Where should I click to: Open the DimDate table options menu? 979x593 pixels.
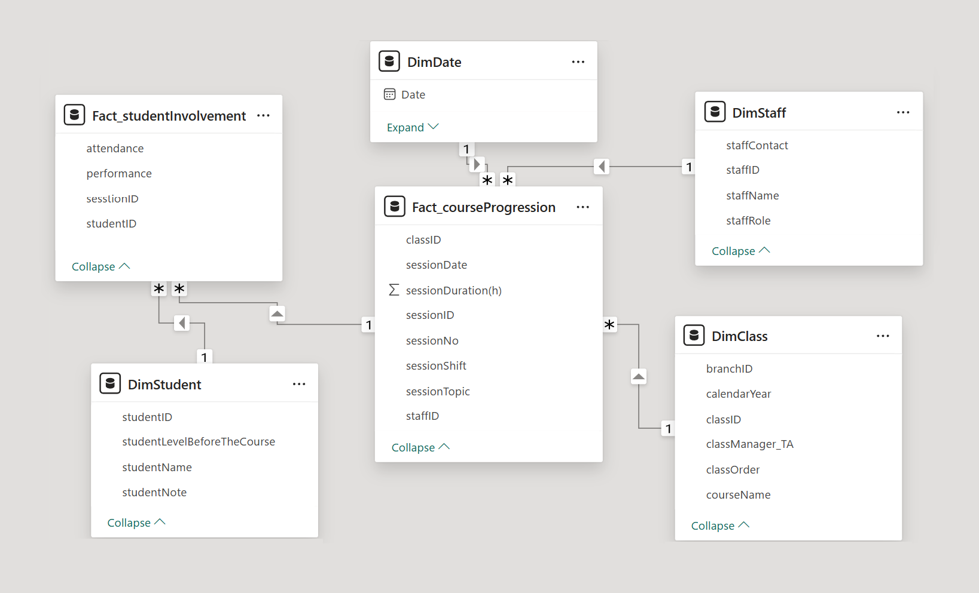pyautogui.click(x=578, y=62)
